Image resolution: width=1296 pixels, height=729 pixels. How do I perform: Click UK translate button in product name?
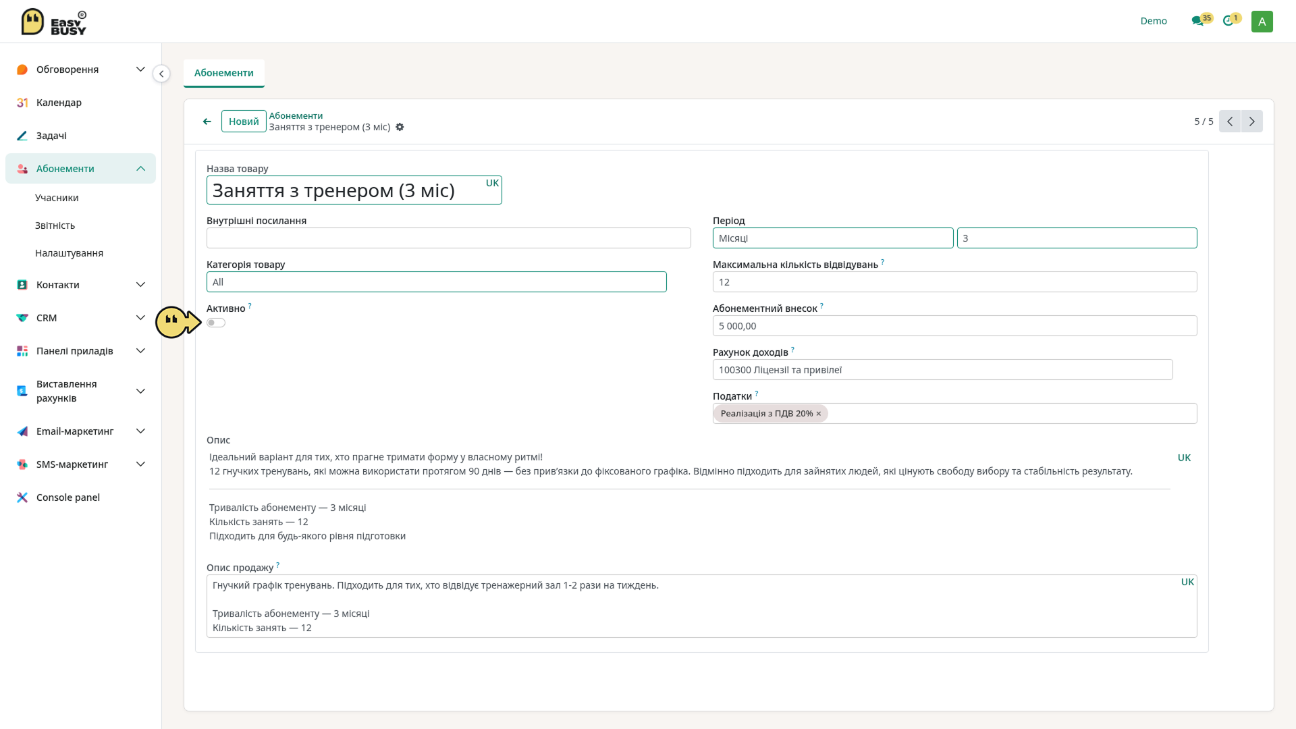[492, 183]
